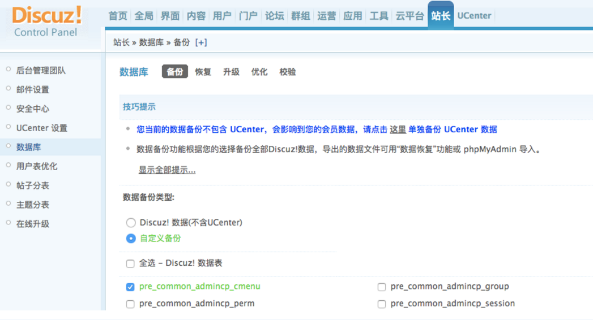Switch to the 校验 tab
593x320 pixels.
click(287, 72)
